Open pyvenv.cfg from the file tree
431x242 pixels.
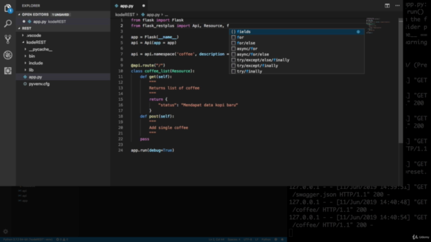click(63, 84)
